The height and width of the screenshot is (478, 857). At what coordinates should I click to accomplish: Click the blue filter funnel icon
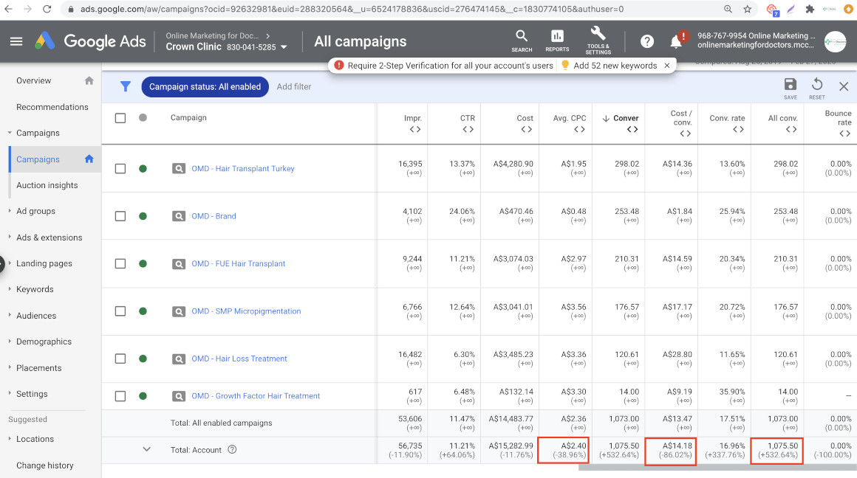[x=125, y=87]
